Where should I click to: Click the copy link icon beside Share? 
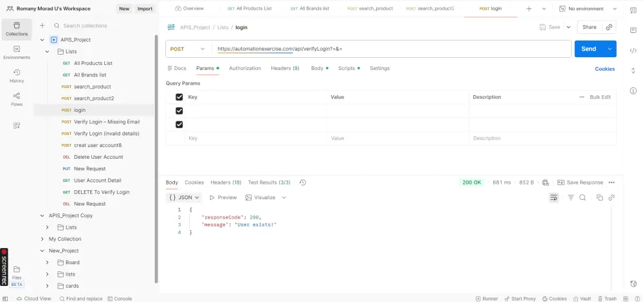[x=609, y=27]
